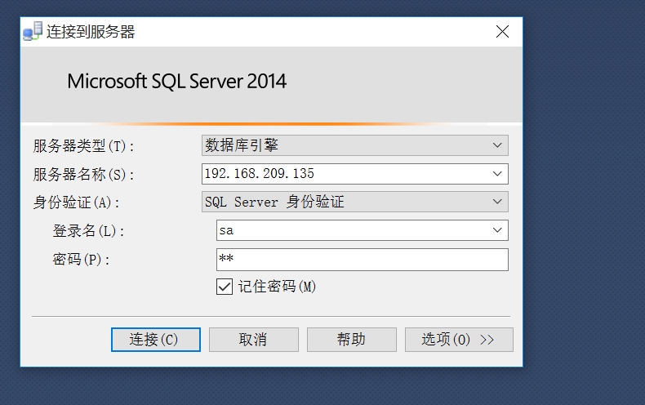Expand the 登录名 dropdown arrow
645x405 pixels.
[x=497, y=231]
